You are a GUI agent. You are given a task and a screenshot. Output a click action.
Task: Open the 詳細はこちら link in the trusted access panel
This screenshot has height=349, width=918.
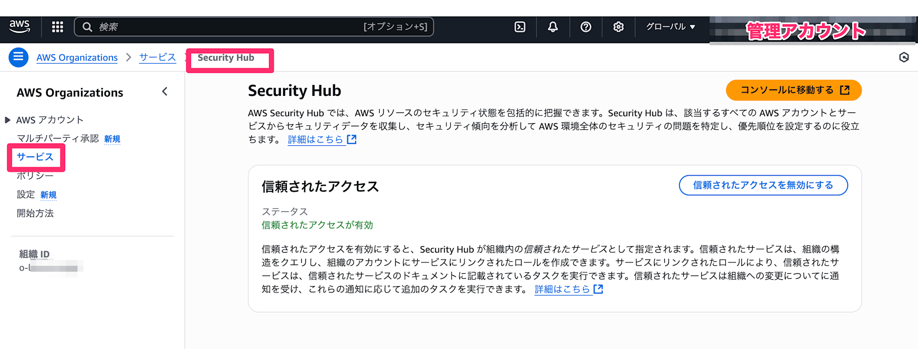coord(569,289)
